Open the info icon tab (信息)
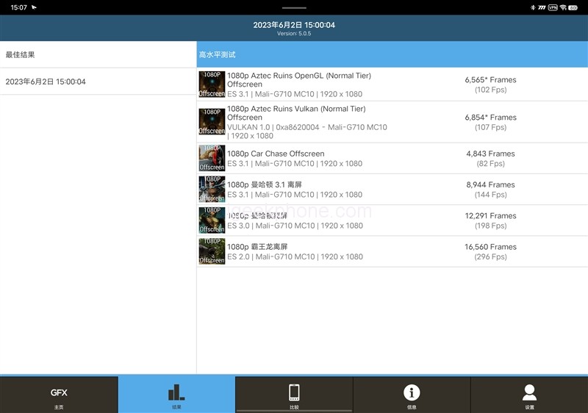 tap(412, 395)
